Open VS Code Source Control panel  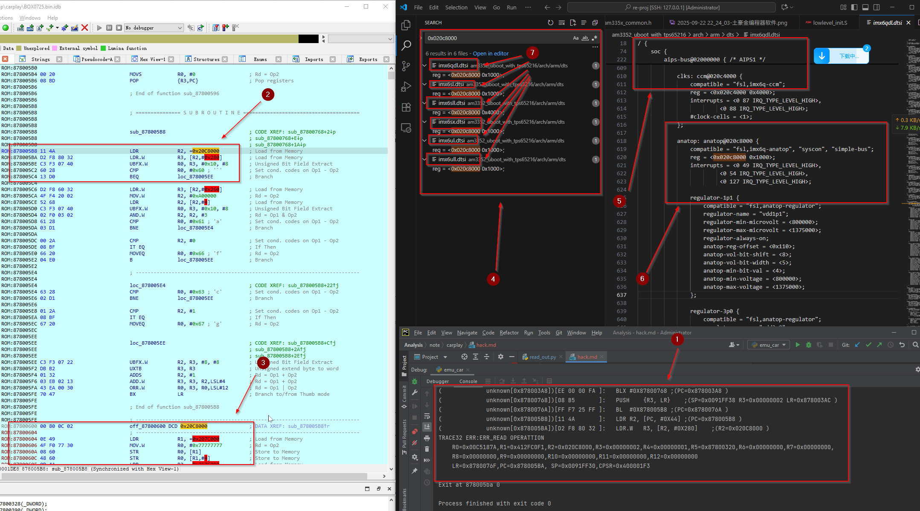(x=406, y=66)
